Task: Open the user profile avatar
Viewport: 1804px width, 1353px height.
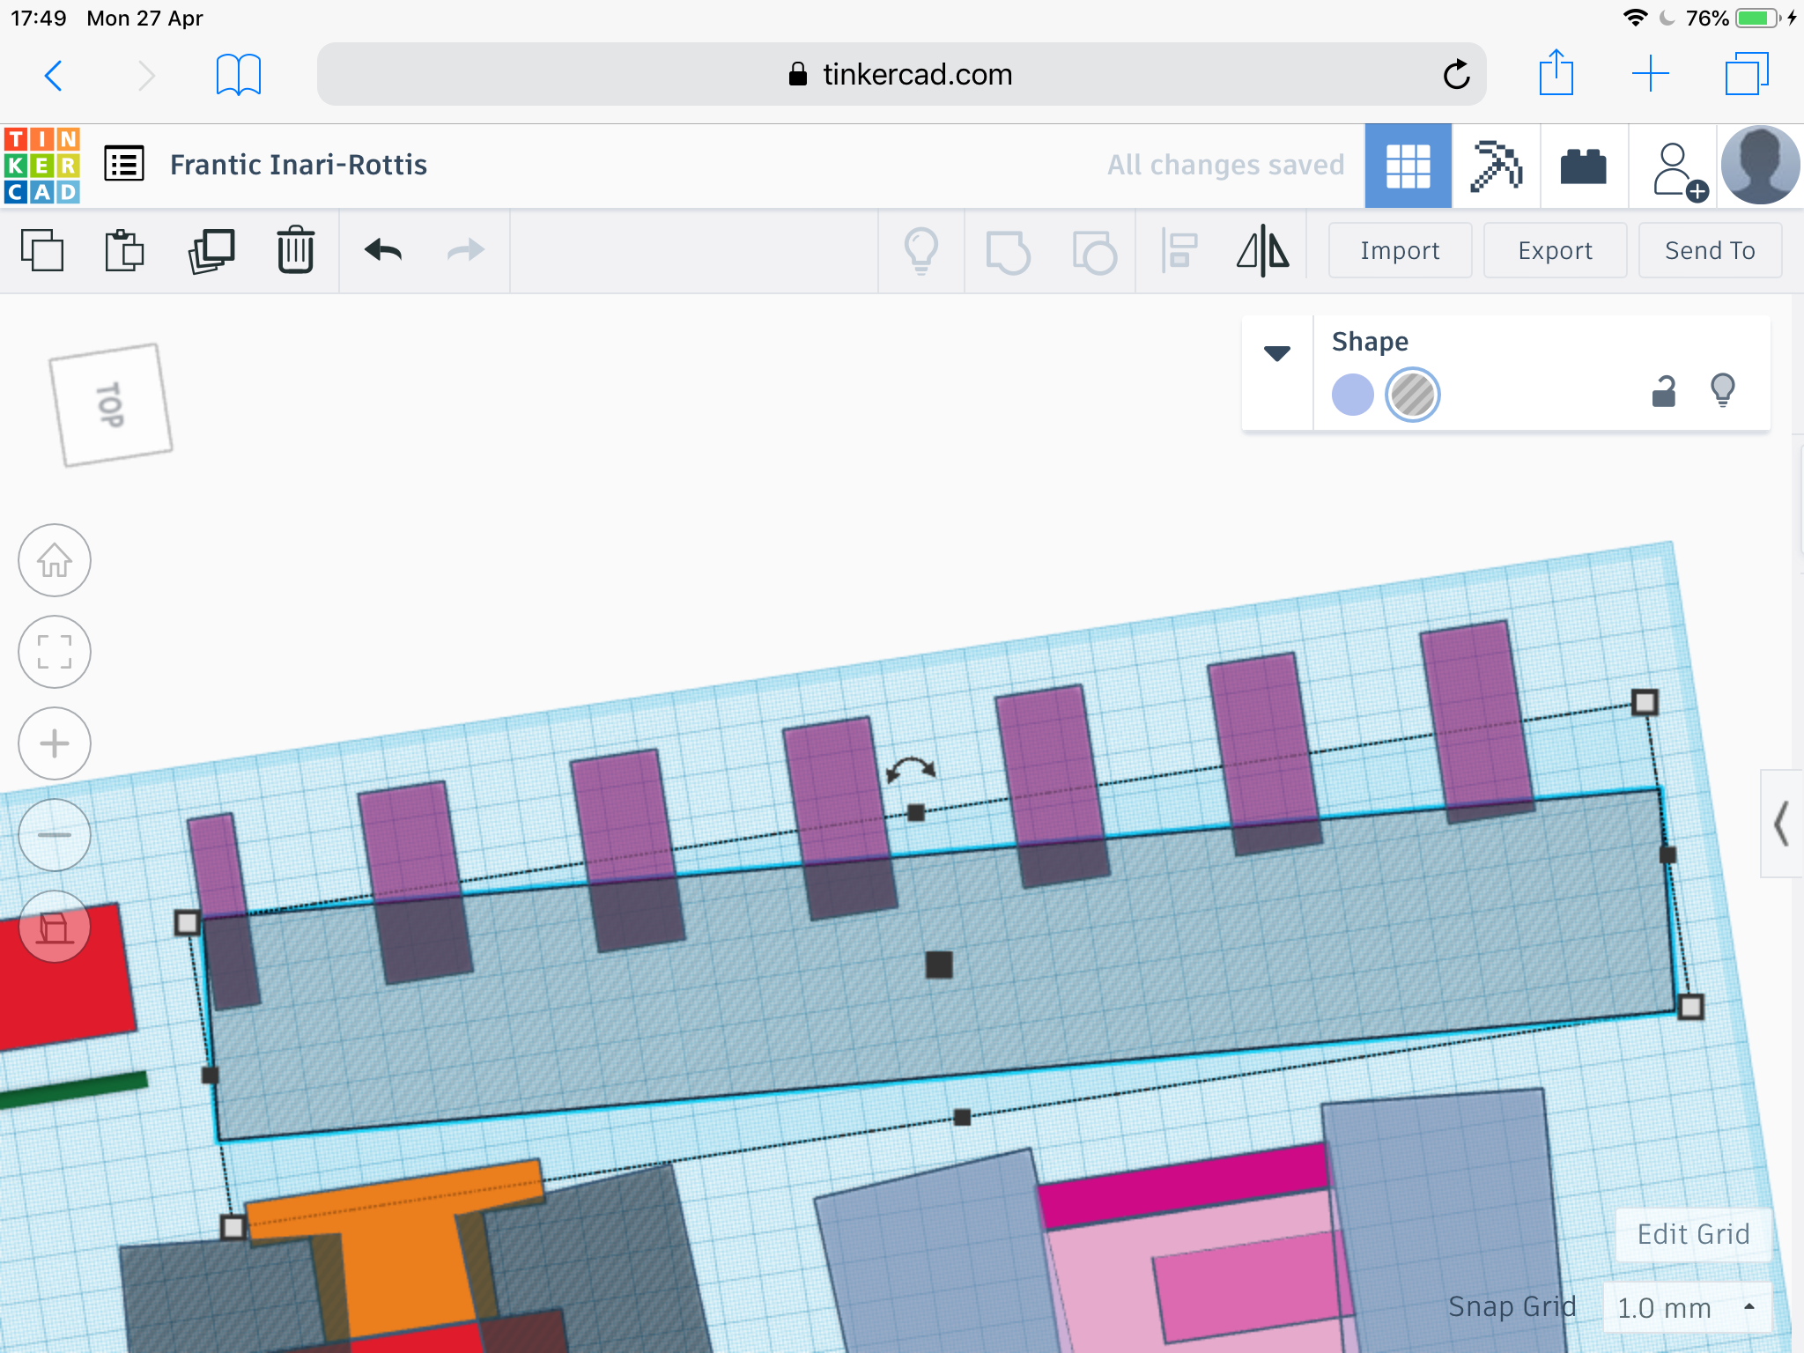Action: (1759, 166)
